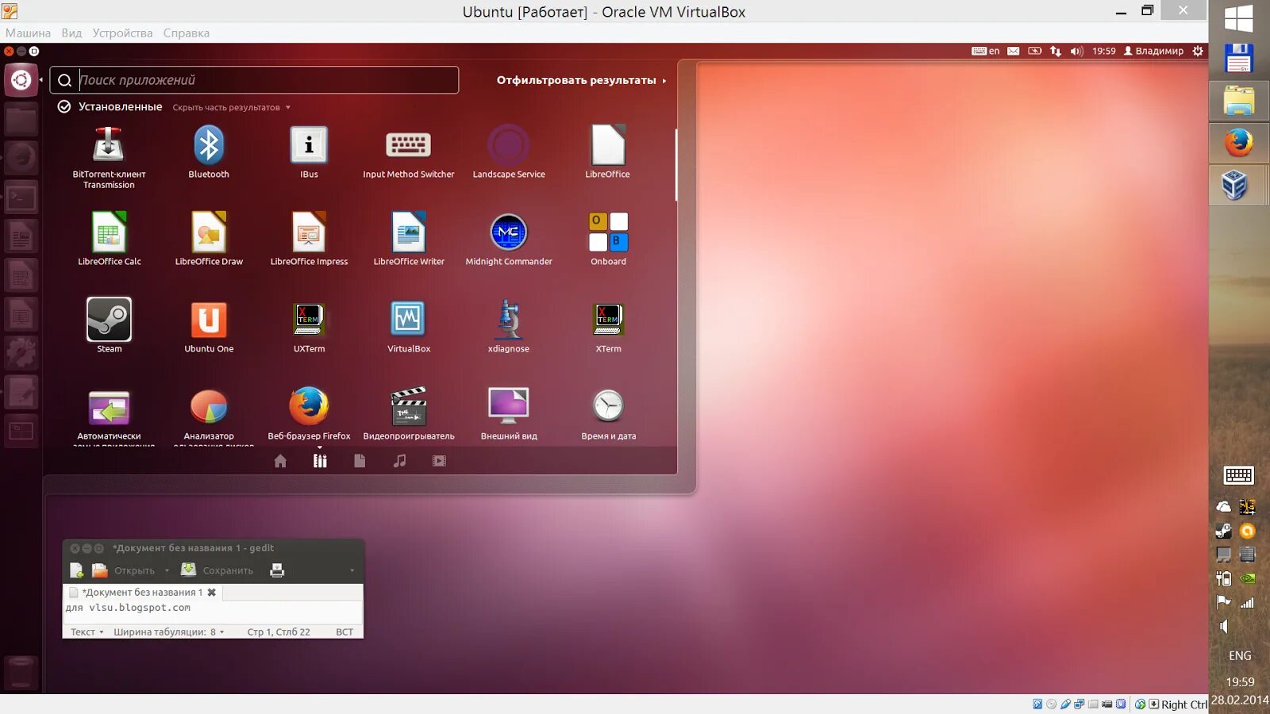Switch to the Applications lens
Screen dimensions: 1270x714
coord(320,461)
